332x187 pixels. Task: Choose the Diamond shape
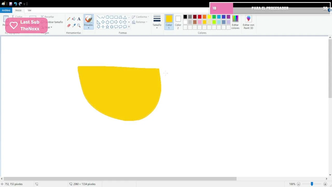click(x=103, y=22)
